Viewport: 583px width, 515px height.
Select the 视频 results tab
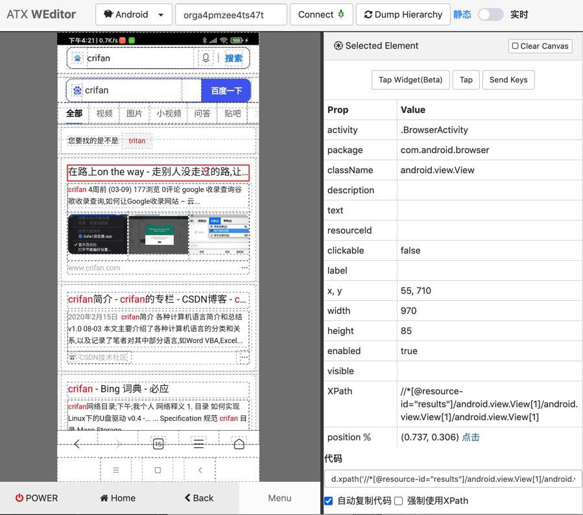click(104, 114)
